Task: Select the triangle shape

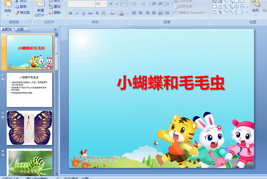Action: pos(220,7)
